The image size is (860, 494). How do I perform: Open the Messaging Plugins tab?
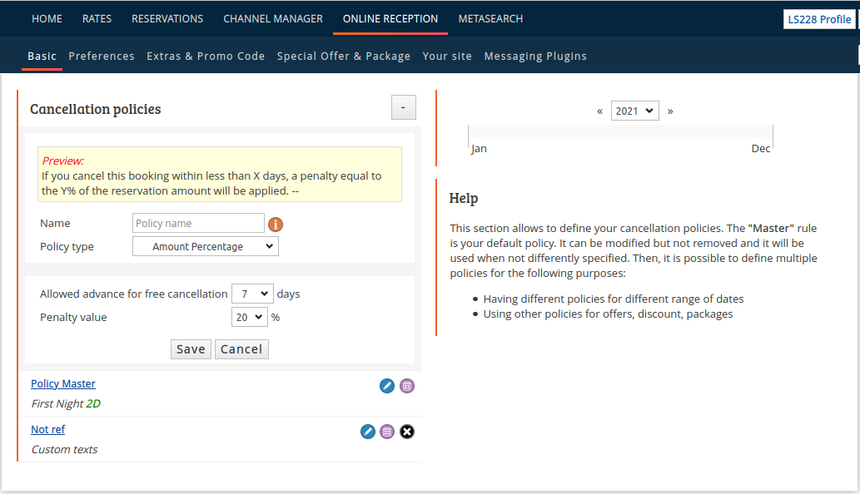tap(535, 56)
